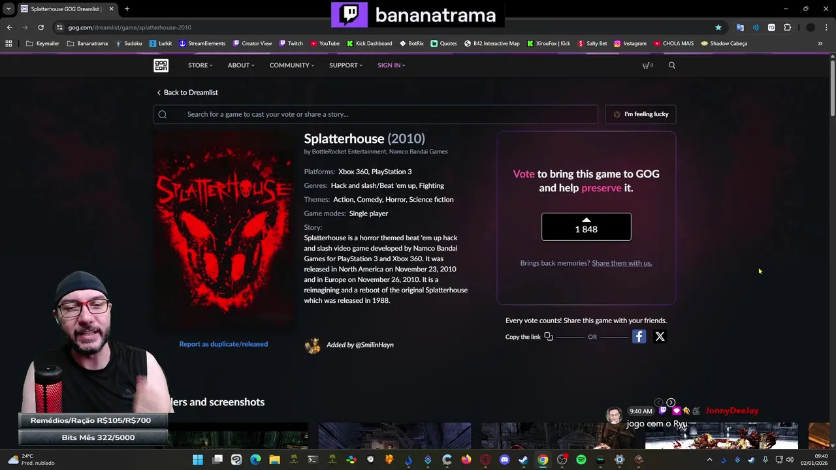The image size is (836, 470).
Task: Reload the page with refresh icon
Action: click(x=40, y=27)
